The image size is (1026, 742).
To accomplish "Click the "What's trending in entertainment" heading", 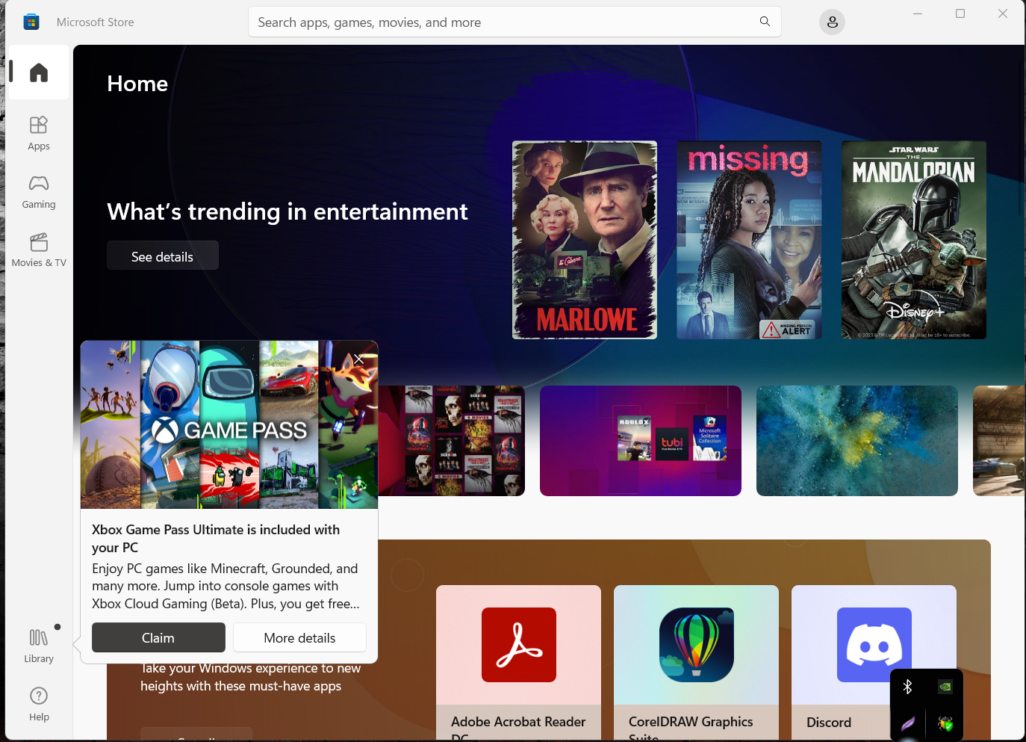I will [287, 211].
